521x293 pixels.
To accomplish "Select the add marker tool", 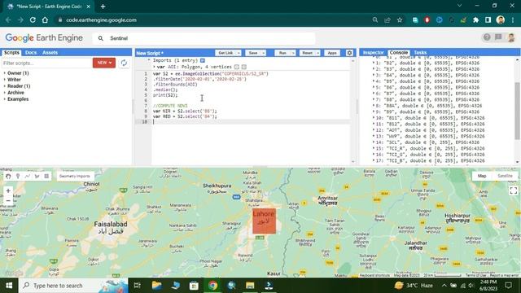I will tap(18, 176).
